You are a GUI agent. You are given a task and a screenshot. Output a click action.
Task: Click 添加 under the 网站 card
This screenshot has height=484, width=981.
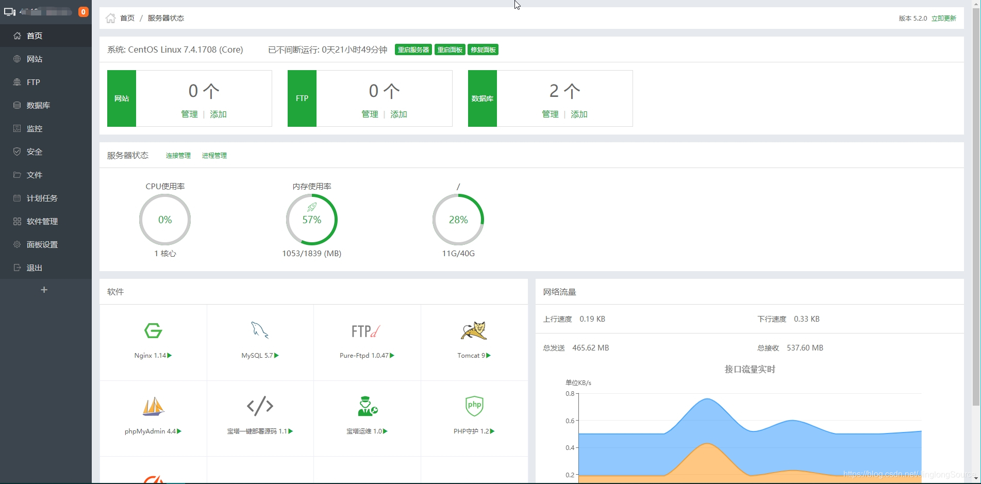click(x=218, y=114)
